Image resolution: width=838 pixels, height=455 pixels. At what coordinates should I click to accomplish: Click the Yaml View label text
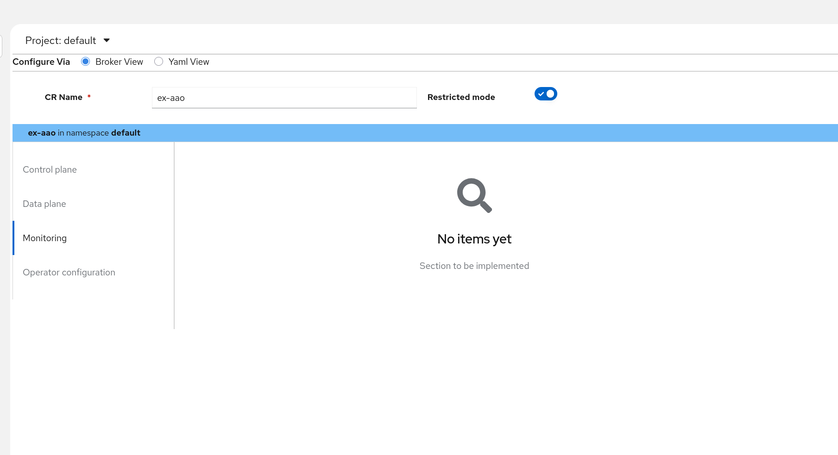point(189,62)
